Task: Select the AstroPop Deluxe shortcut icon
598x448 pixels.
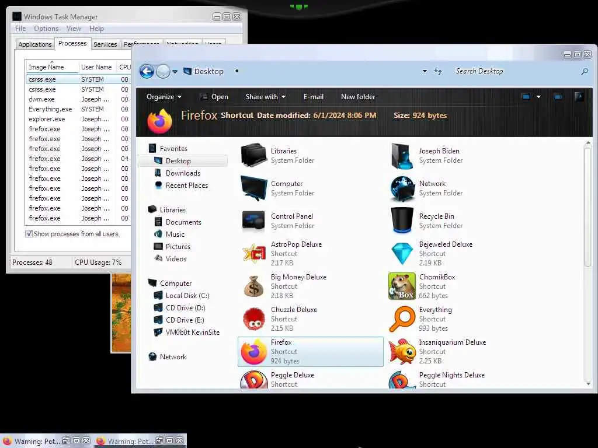Action: click(254, 253)
